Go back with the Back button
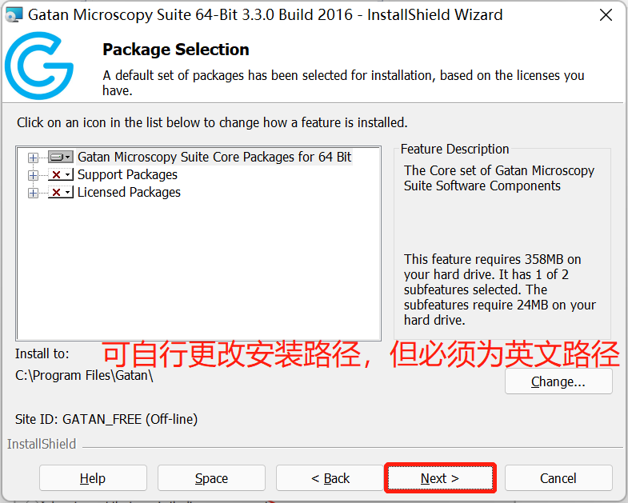This screenshot has height=503, width=628. click(330, 477)
